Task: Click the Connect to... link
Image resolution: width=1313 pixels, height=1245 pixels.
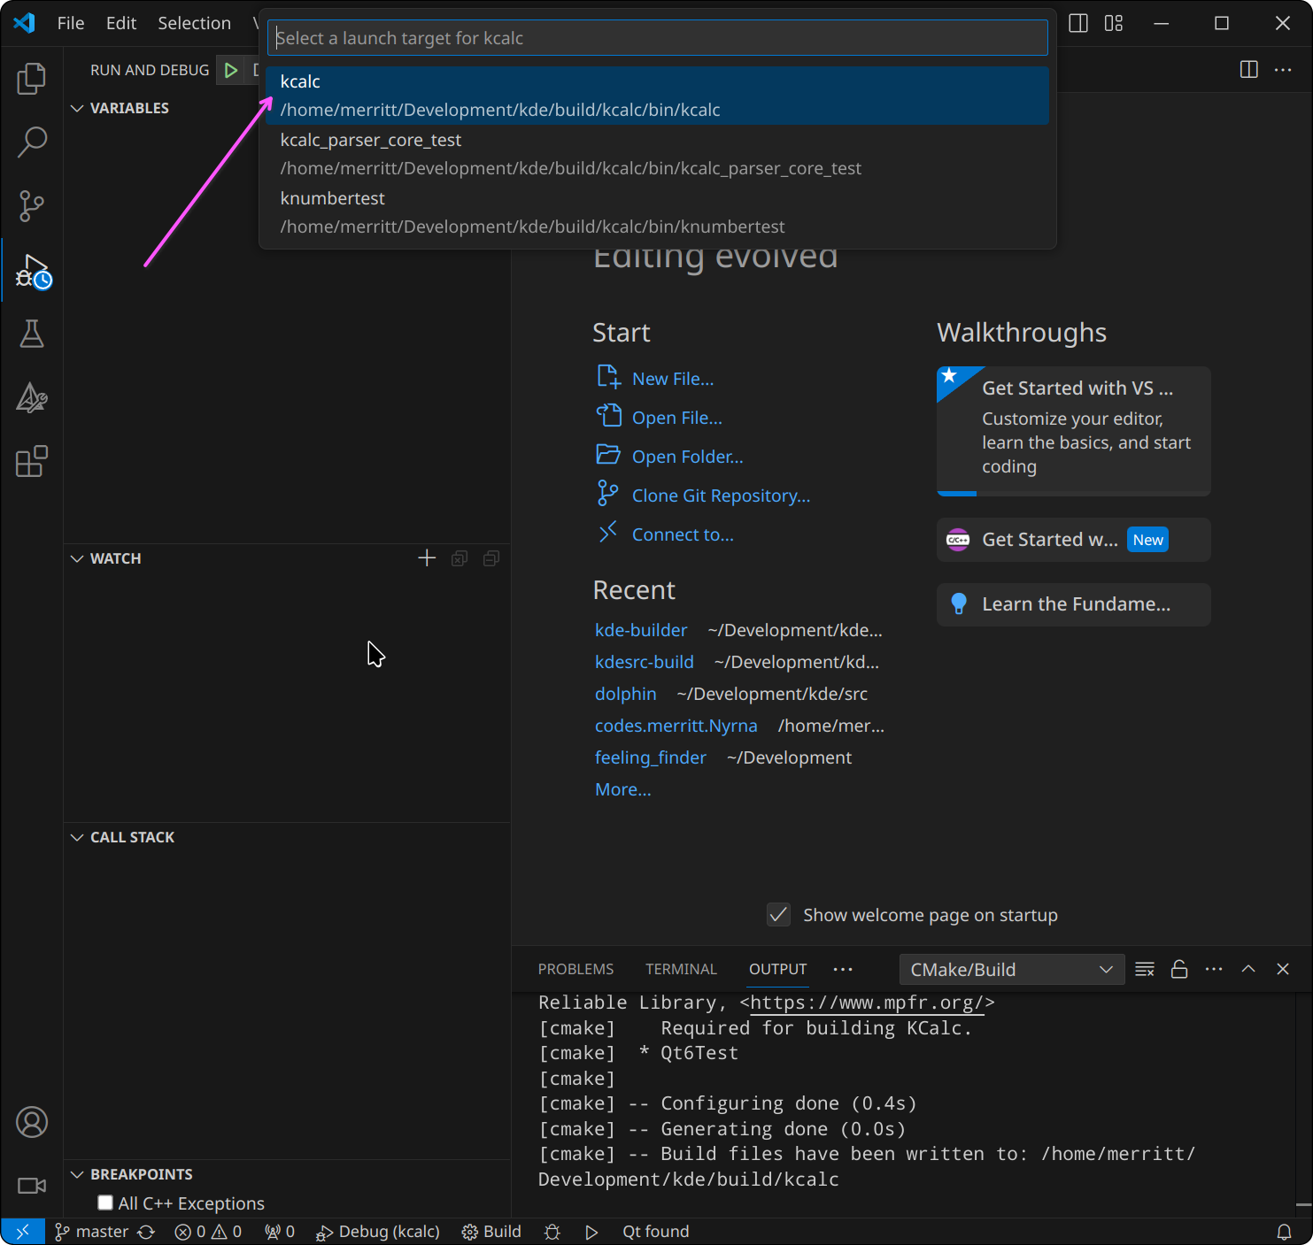Action: pyautogui.click(x=683, y=534)
